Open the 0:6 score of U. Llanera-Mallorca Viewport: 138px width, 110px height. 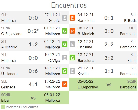(x=33, y=71)
